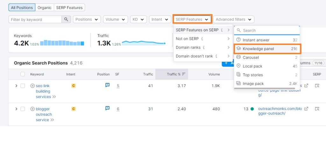
Task: Open the Advanced filters dropdown
Action: (x=234, y=19)
